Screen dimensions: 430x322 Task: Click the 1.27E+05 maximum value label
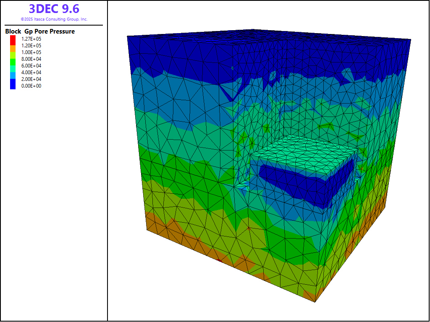(x=31, y=39)
